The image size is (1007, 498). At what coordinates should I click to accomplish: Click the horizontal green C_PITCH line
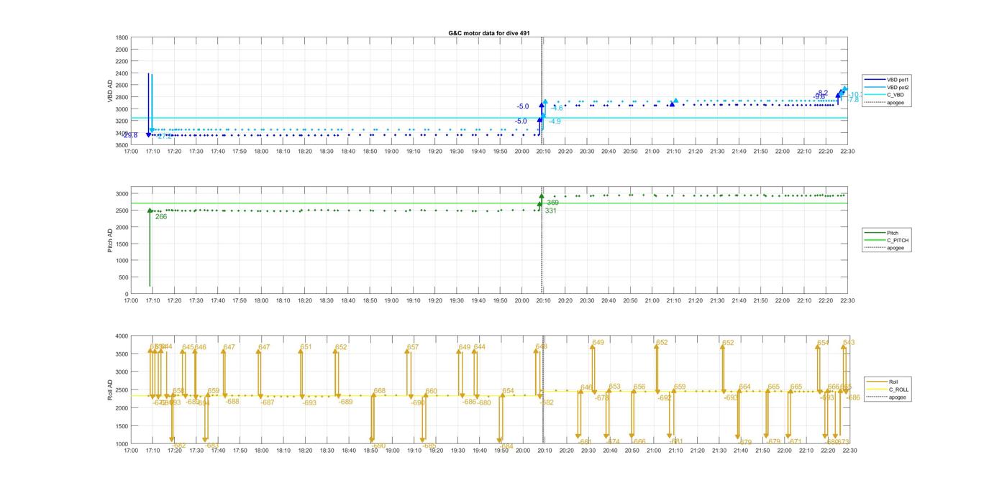(x=489, y=203)
